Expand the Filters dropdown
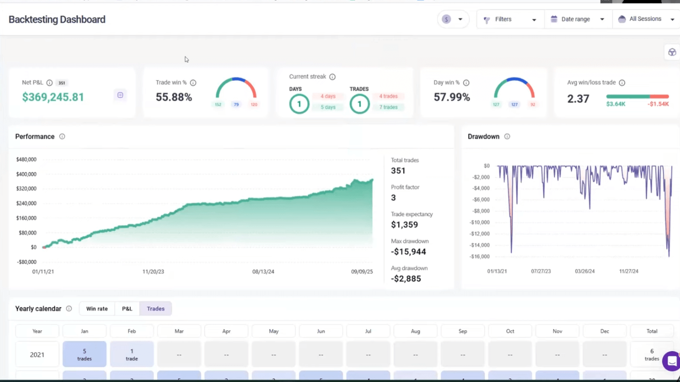The height and width of the screenshot is (382, 680). [x=510, y=19]
